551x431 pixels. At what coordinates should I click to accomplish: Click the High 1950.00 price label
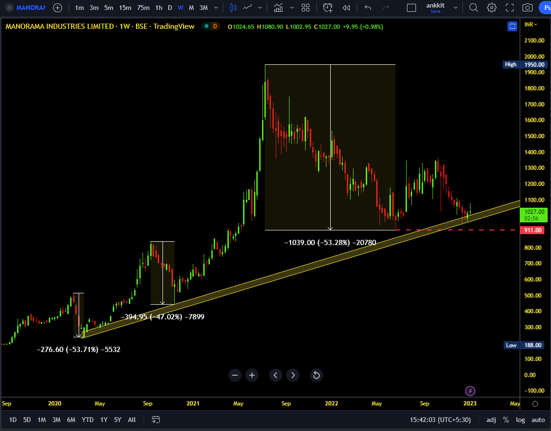(524, 64)
